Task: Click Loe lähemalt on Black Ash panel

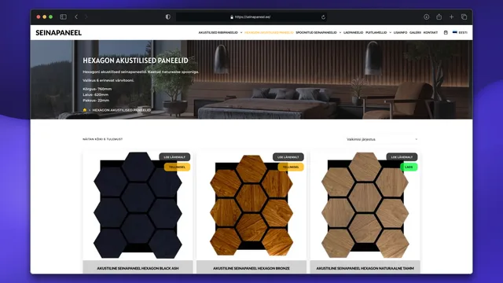Action: [x=174, y=157]
